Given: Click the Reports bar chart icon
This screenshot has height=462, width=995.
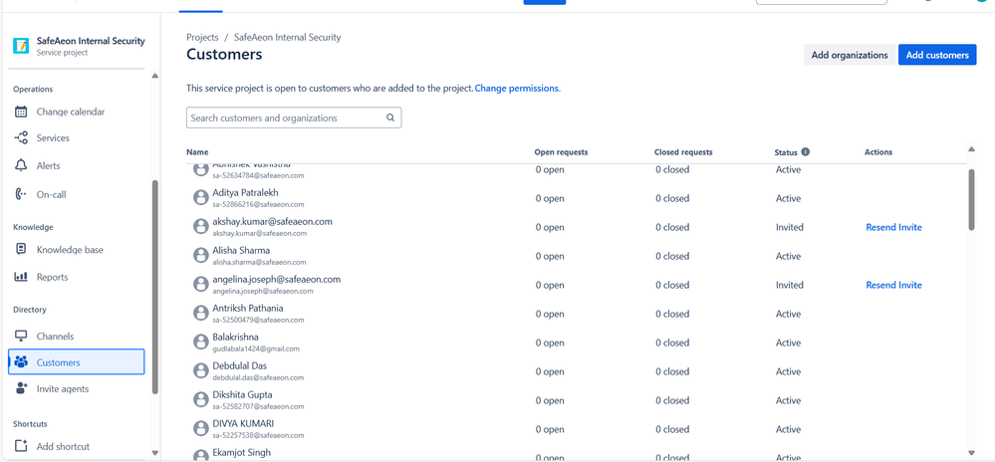Looking at the screenshot, I should coord(21,277).
